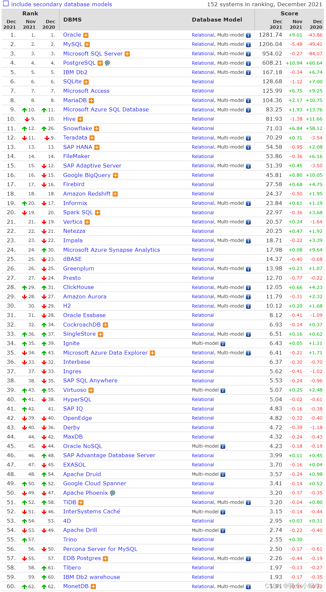
Task: Click the plus icon next to SingleStore
Action: [101, 334]
